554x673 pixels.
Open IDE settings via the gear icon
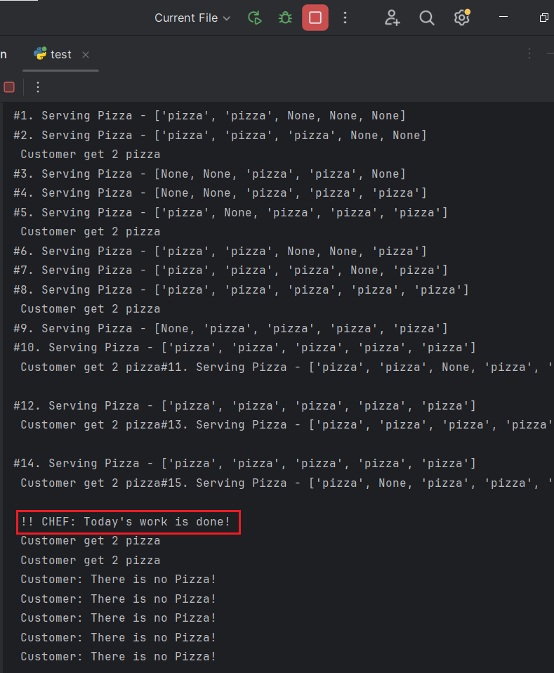coord(462,18)
